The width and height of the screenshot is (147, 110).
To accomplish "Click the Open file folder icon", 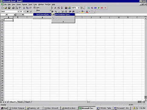I will click(6, 8).
